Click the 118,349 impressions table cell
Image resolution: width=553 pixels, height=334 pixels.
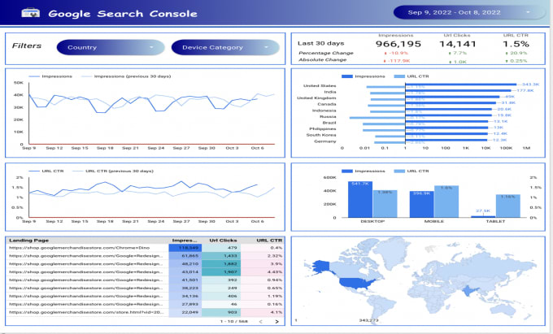pyautogui.click(x=185, y=248)
